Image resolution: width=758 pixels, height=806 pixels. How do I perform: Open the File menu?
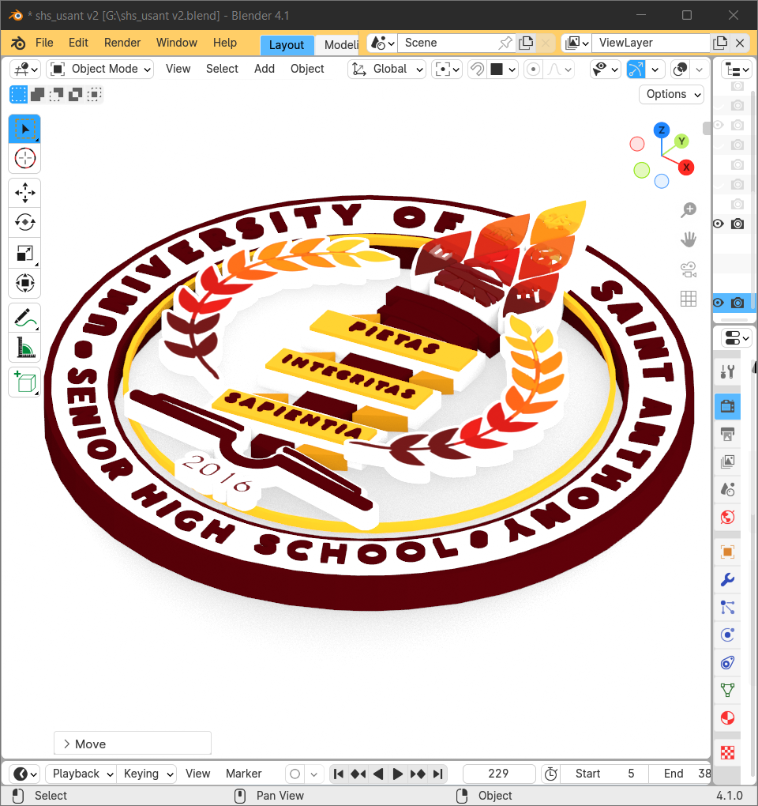44,43
